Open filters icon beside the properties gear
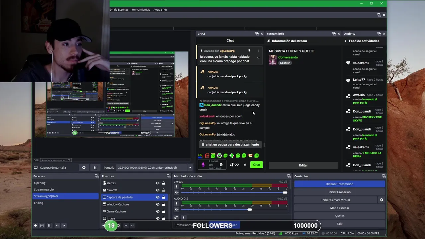The height and width of the screenshot is (239, 425). (95, 168)
